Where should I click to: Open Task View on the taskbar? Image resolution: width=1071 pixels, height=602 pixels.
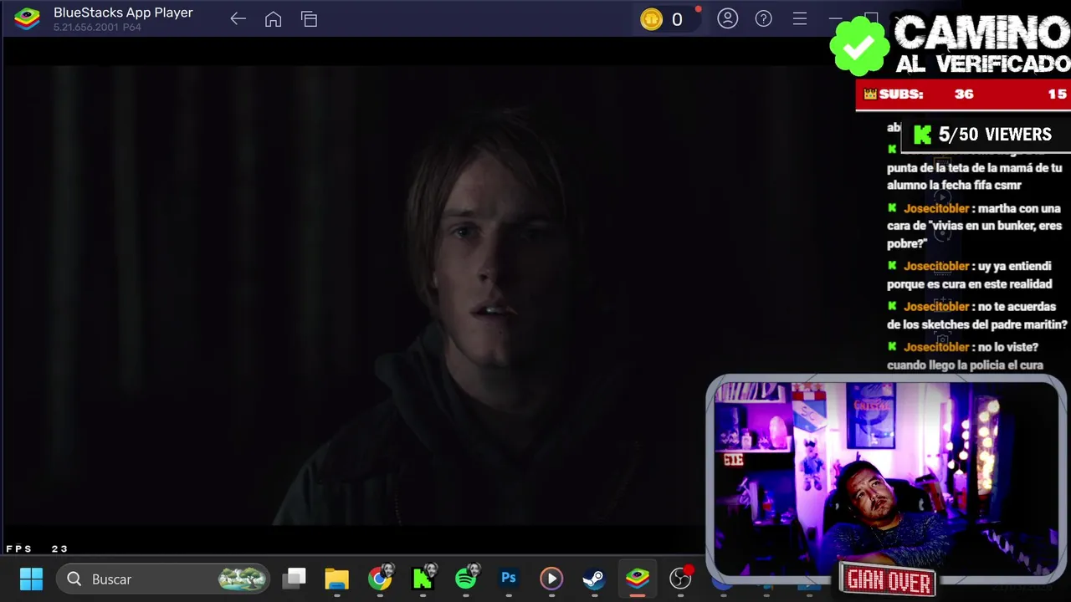pyautogui.click(x=295, y=579)
